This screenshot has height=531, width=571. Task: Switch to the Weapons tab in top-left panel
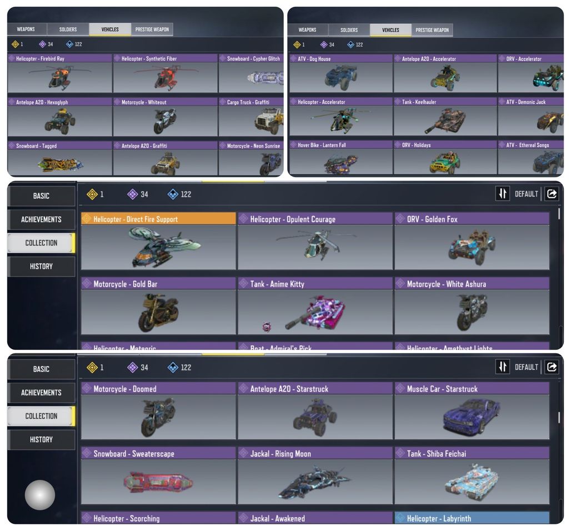tap(26, 29)
